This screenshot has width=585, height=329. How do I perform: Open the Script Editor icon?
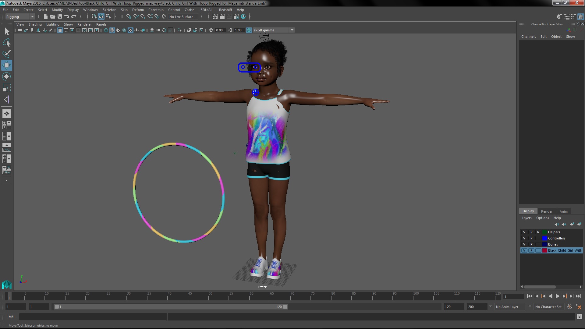[579, 317]
